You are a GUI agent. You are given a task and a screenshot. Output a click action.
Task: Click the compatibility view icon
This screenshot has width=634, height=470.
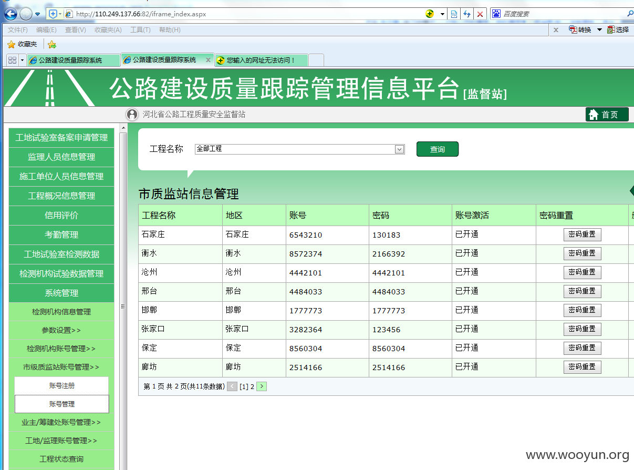click(x=454, y=14)
